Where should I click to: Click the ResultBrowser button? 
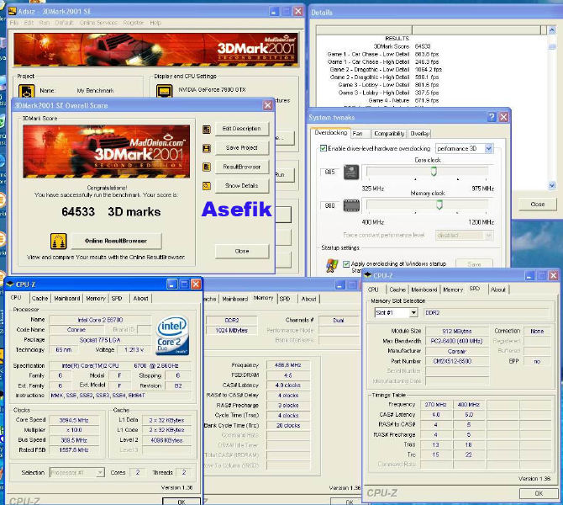click(242, 167)
